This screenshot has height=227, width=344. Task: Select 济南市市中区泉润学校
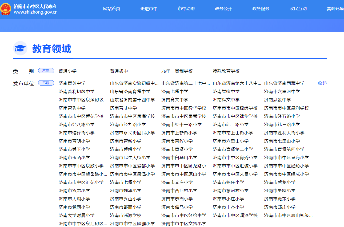click(x=286, y=108)
